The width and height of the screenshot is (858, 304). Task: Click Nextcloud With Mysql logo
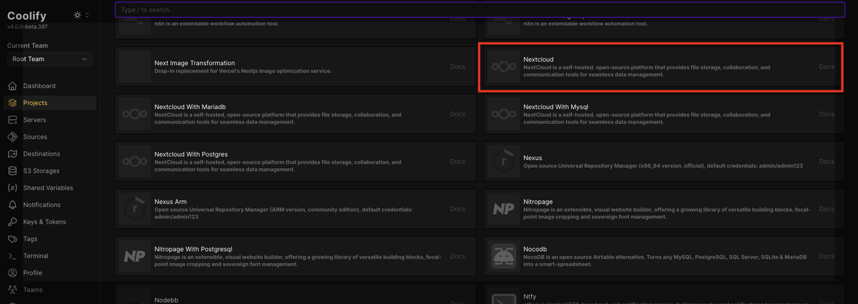point(503,115)
